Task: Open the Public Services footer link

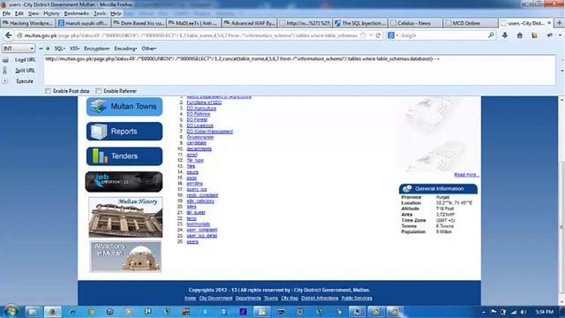Action: pyautogui.click(x=357, y=299)
